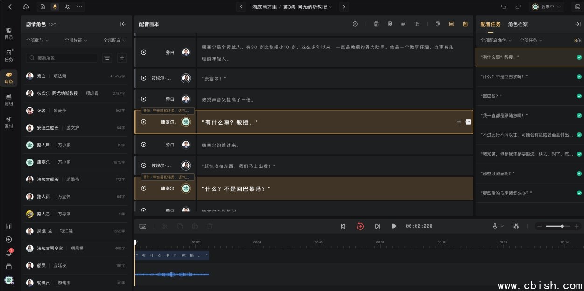Toggle completion check for "我一直都是跟随您啊!"

(579, 115)
